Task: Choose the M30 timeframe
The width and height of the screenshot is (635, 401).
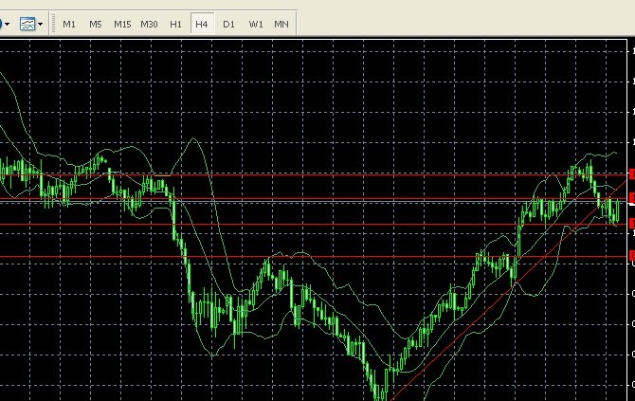Action: pyautogui.click(x=149, y=25)
